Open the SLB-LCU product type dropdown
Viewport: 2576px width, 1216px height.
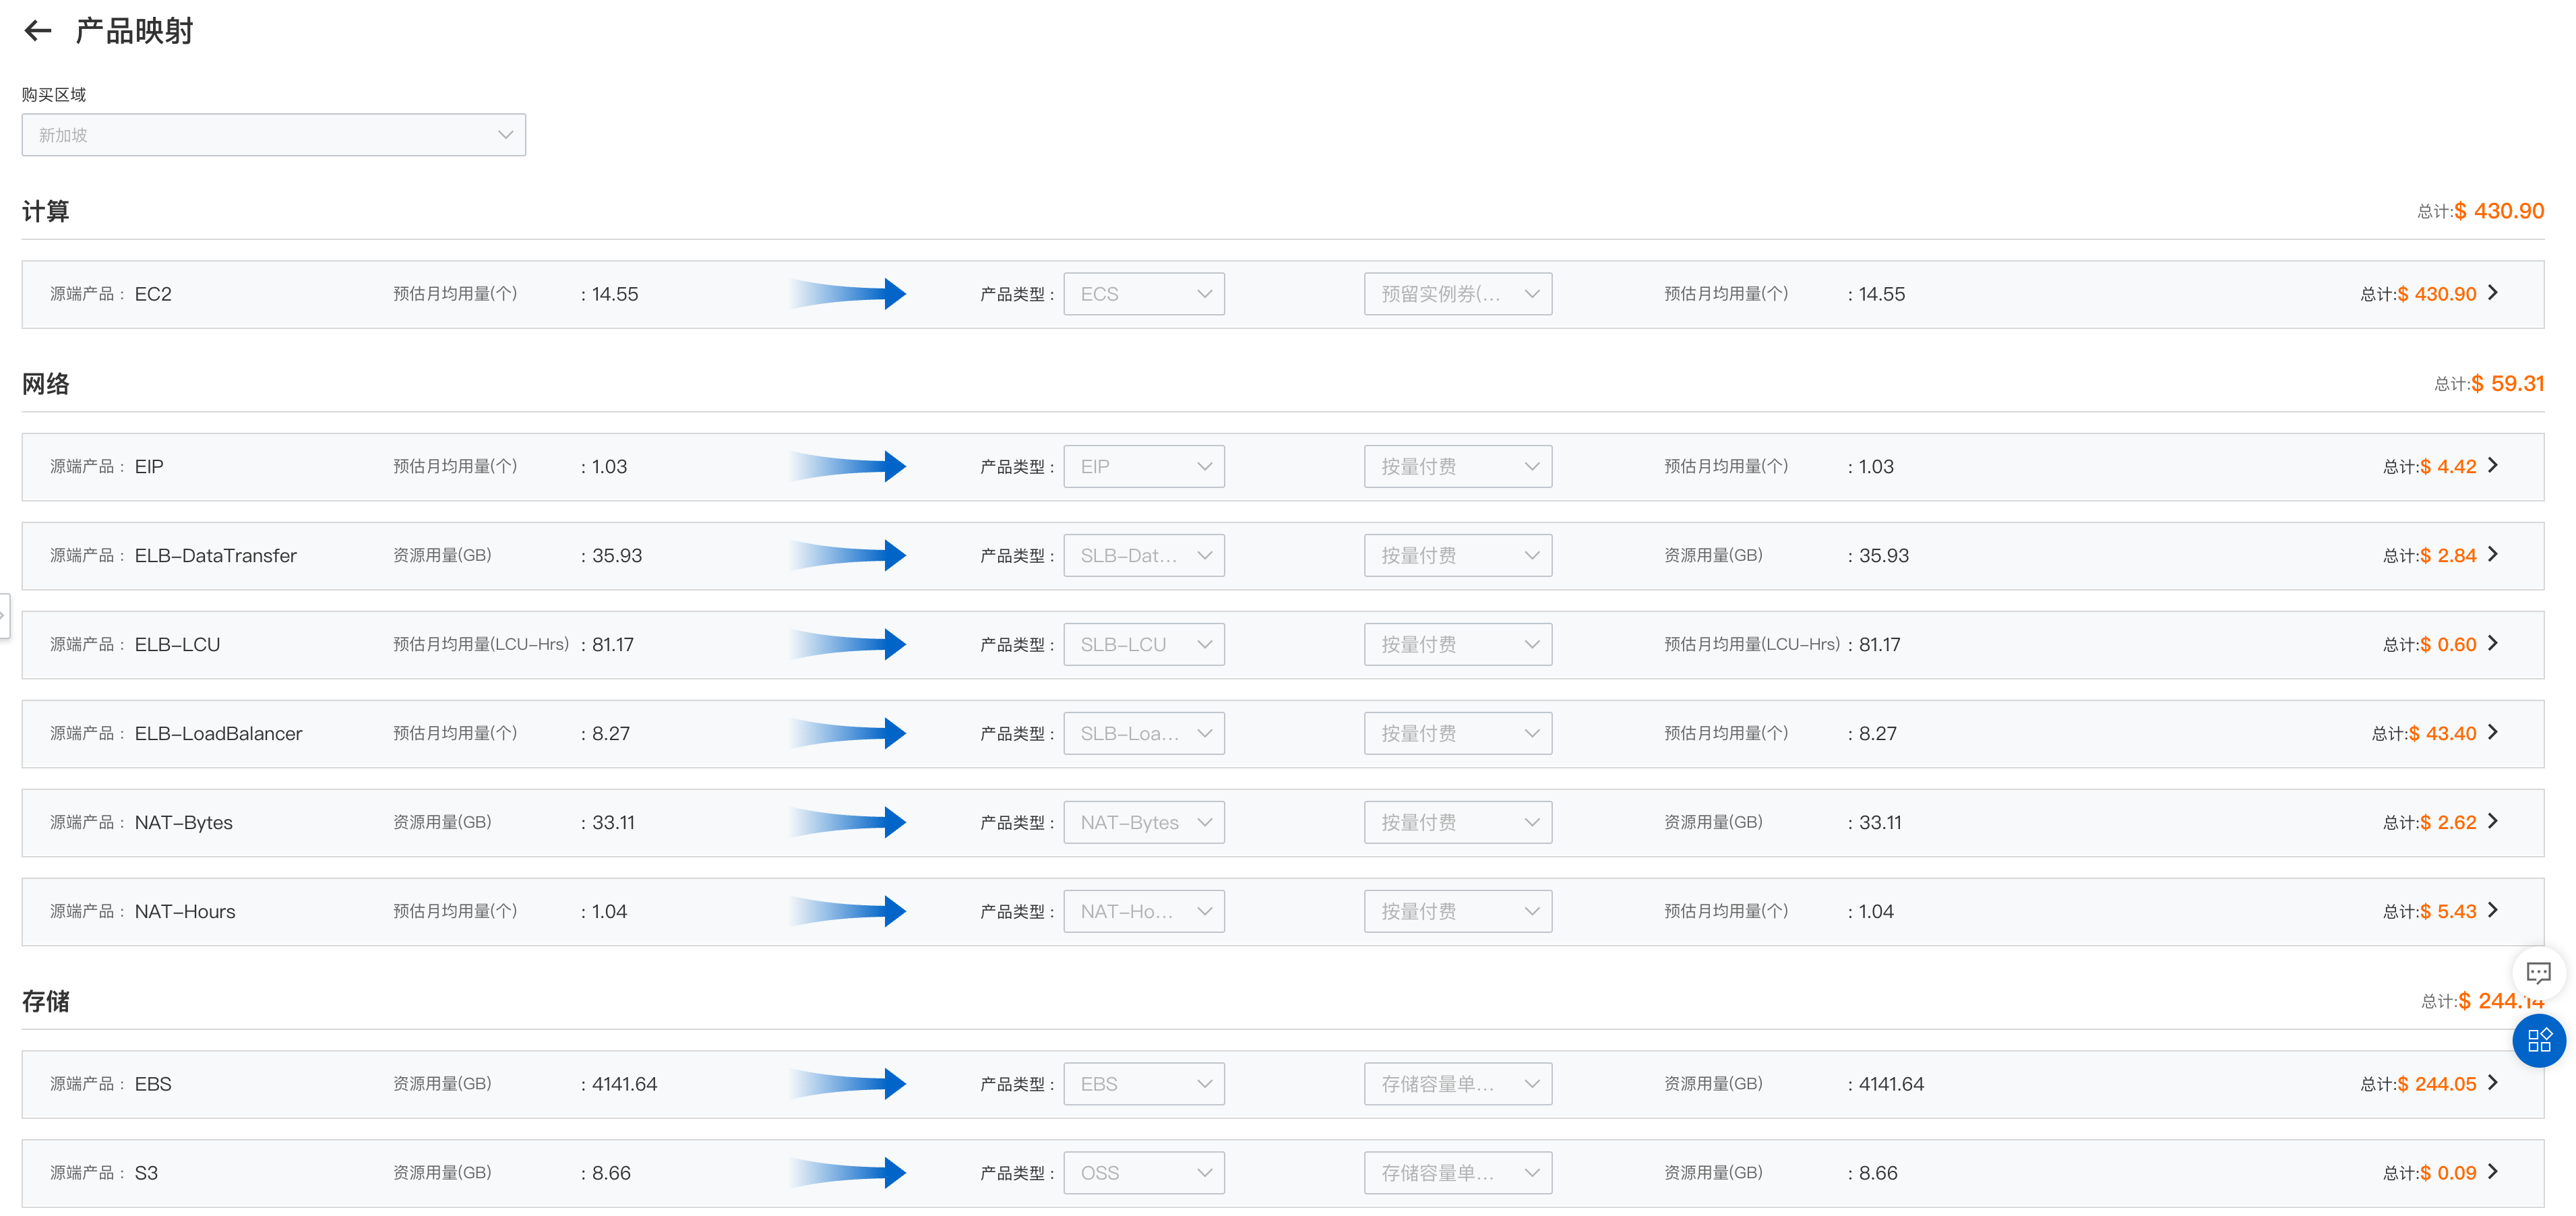[1144, 645]
